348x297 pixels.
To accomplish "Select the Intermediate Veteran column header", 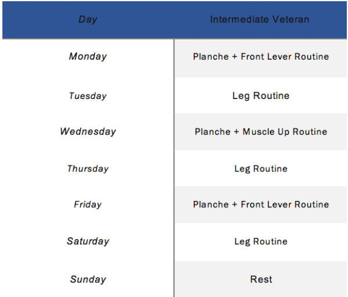I will click(x=260, y=20).
